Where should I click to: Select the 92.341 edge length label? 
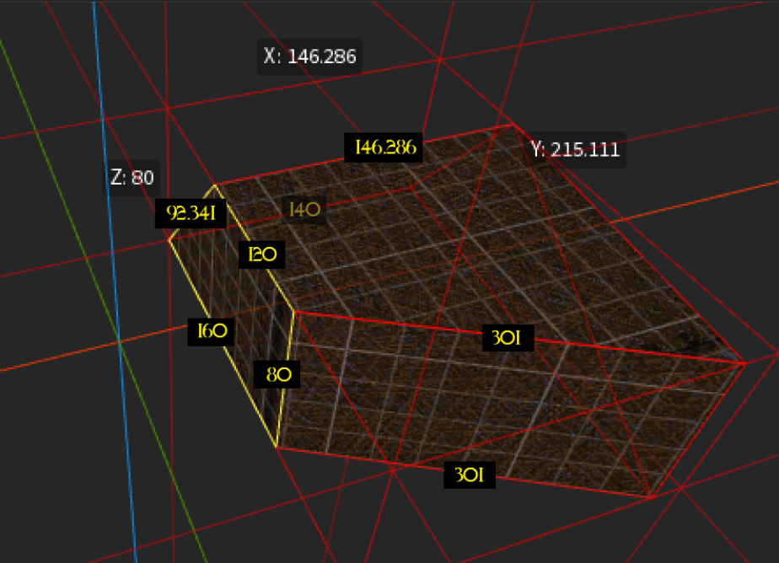pos(191,213)
